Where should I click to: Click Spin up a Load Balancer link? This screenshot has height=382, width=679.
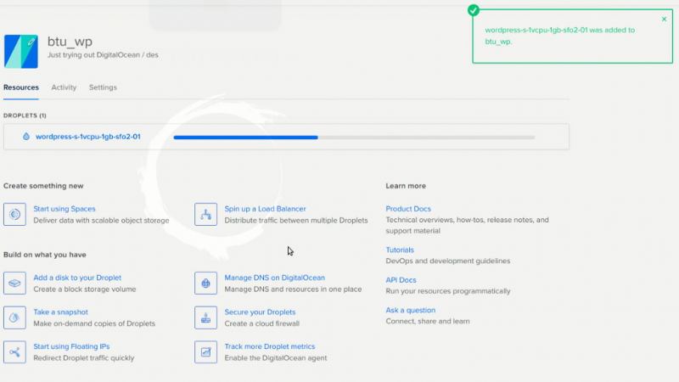(x=265, y=209)
